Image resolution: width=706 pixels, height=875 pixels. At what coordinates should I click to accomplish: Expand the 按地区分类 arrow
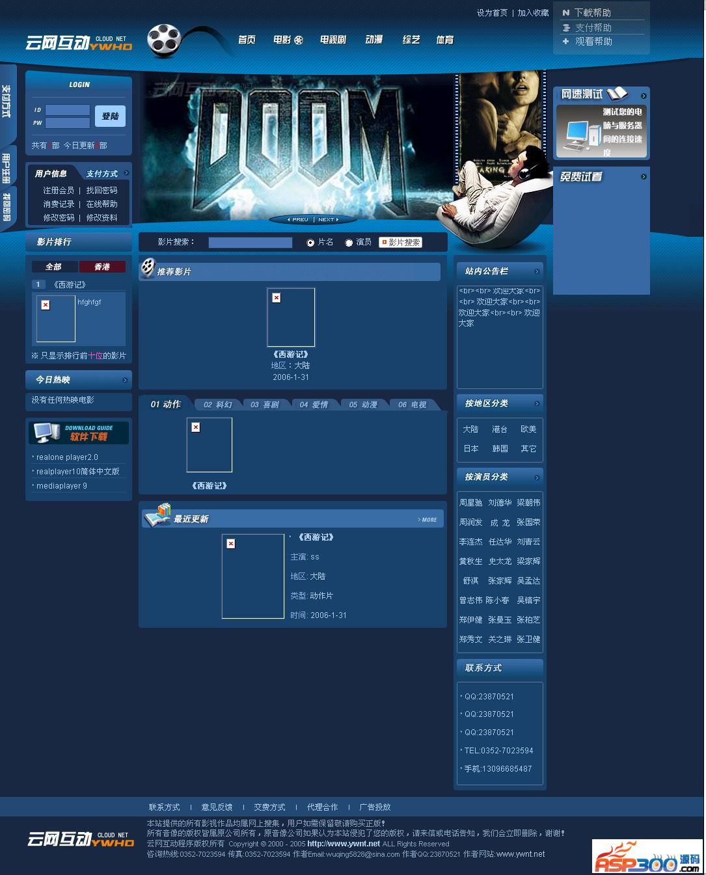pyautogui.click(x=537, y=404)
